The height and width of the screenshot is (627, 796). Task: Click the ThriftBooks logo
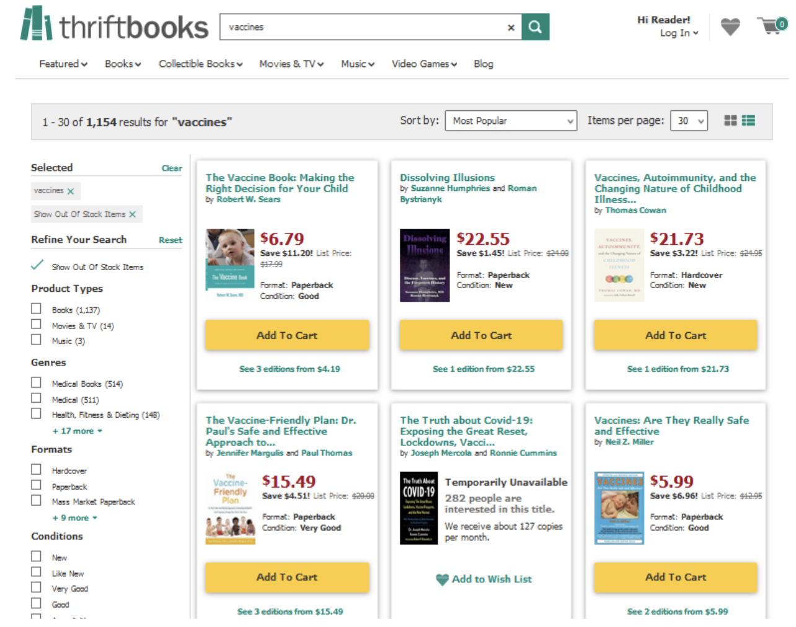tap(115, 25)
